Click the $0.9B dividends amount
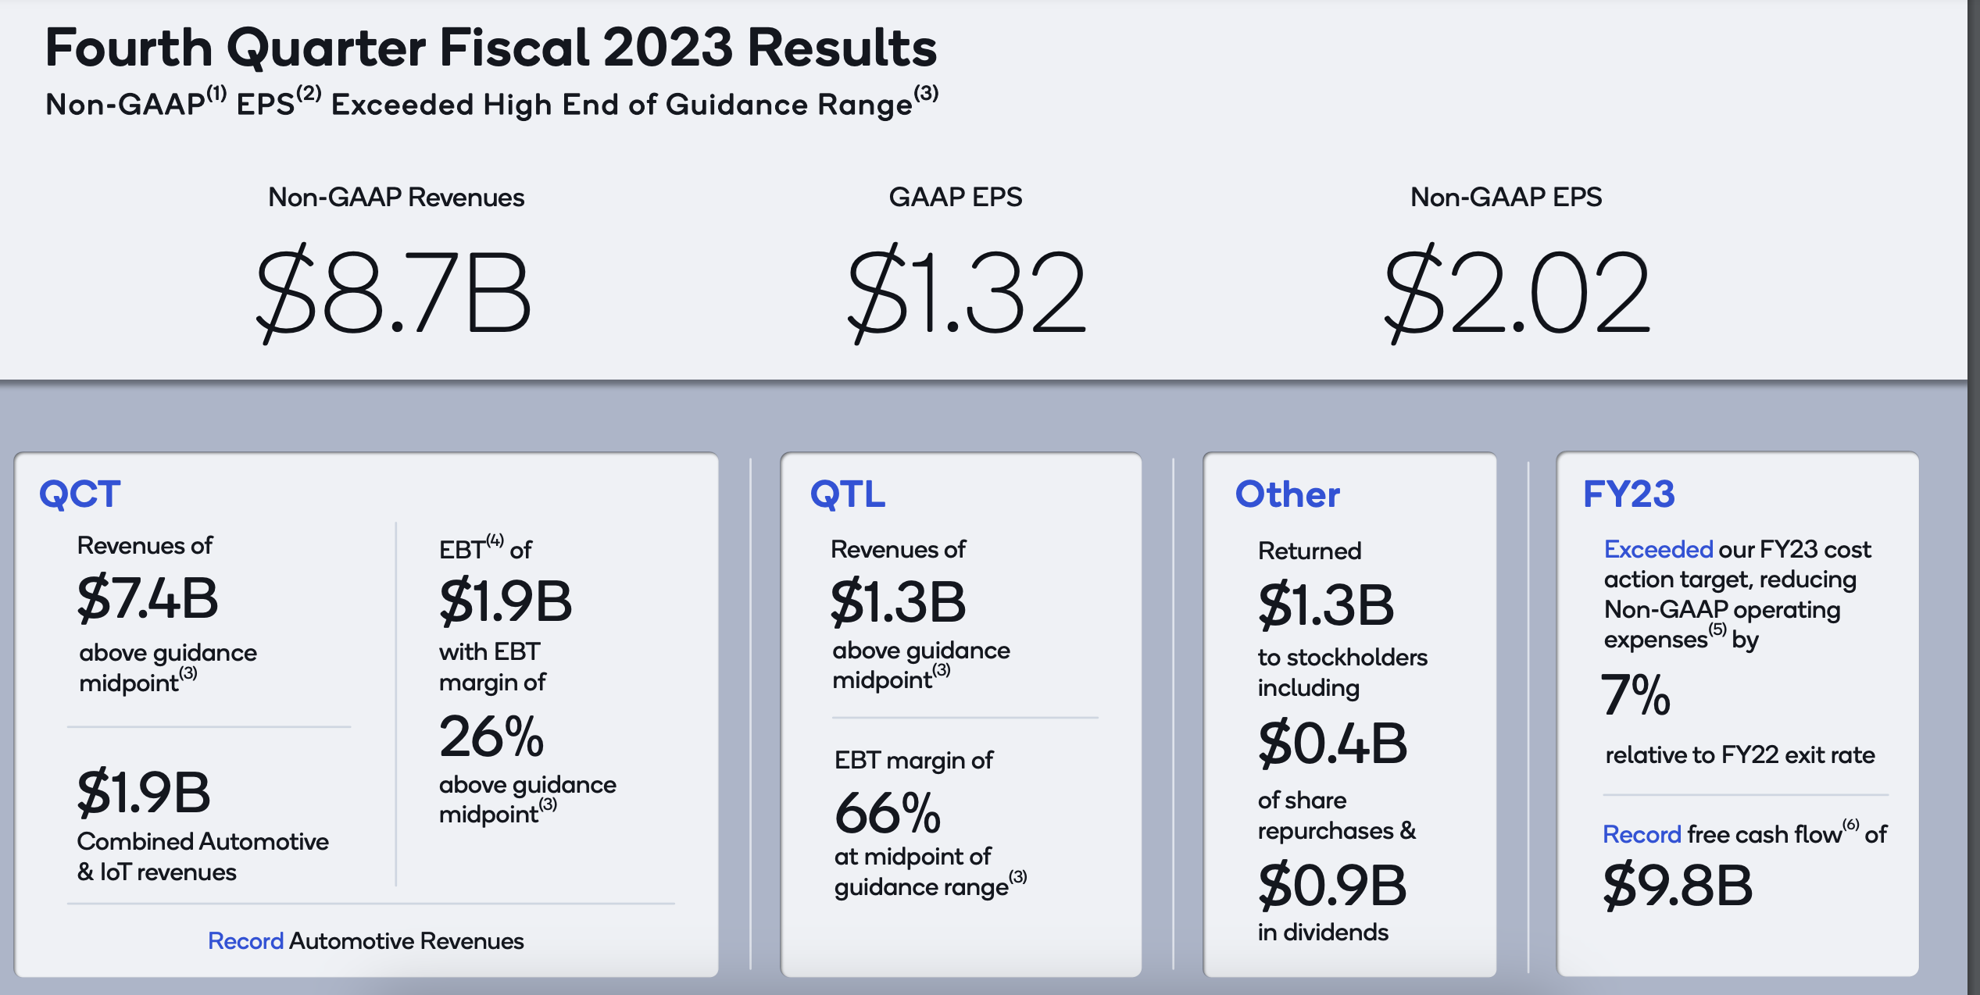The width and height of the screenshot is (1980, 995). coord(1332,886)
